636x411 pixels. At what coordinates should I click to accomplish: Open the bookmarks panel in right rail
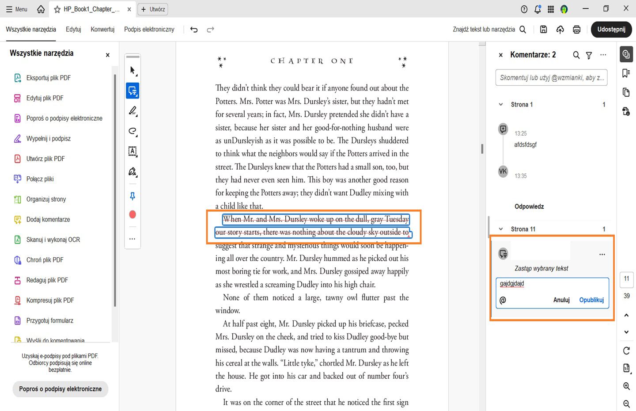coord(626,73)
